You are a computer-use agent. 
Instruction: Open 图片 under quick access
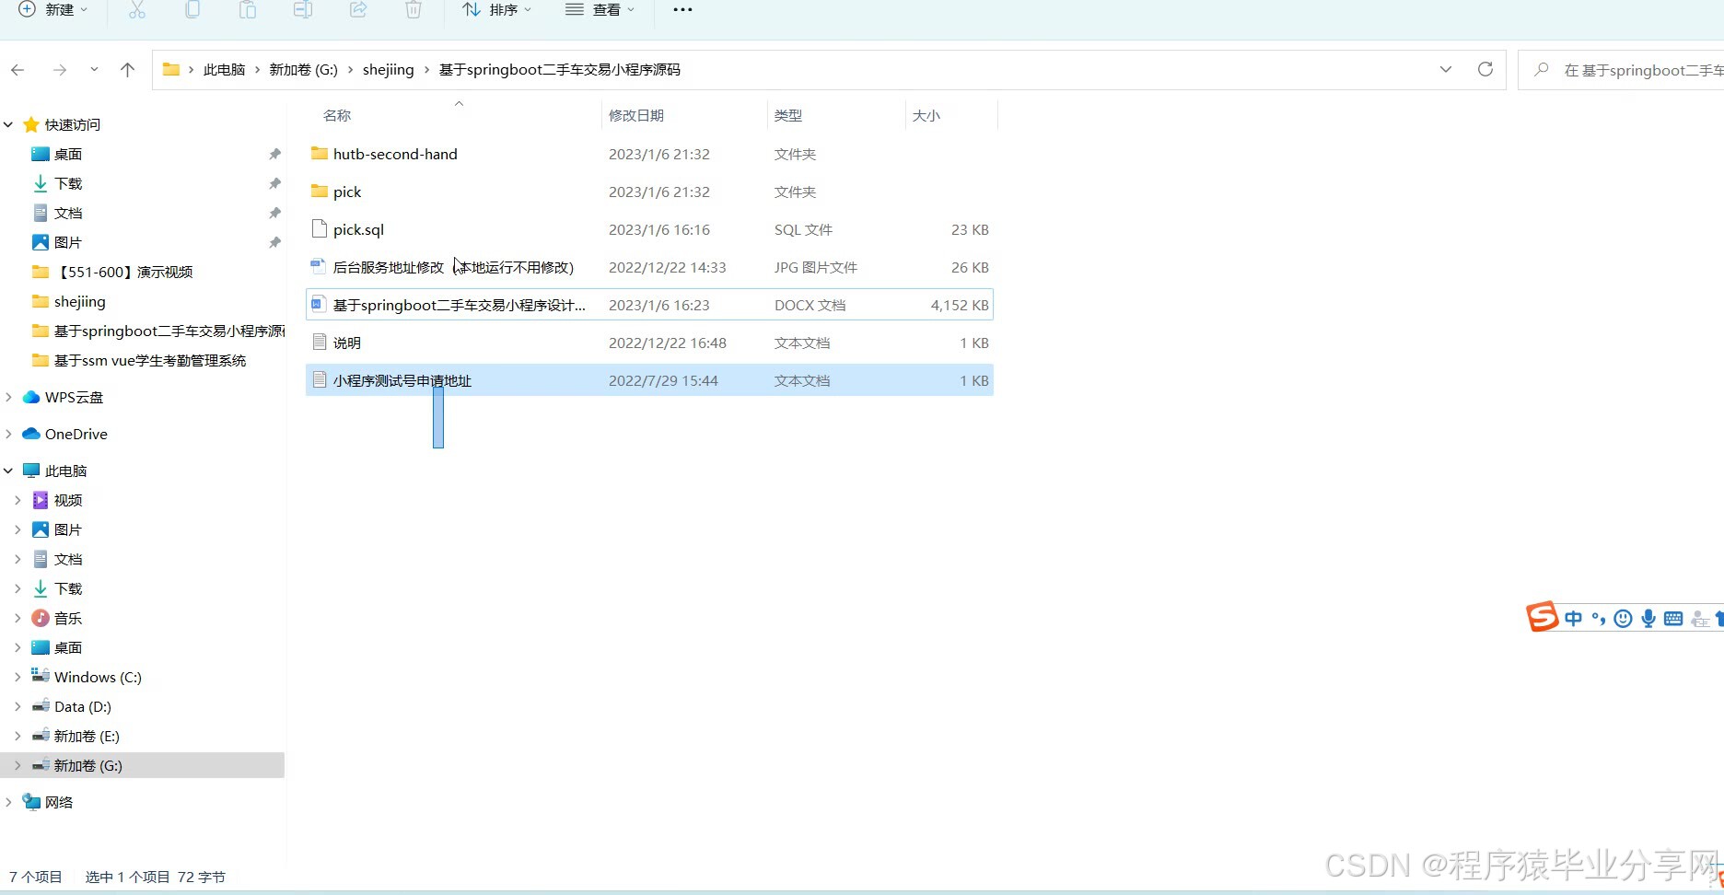68,242
